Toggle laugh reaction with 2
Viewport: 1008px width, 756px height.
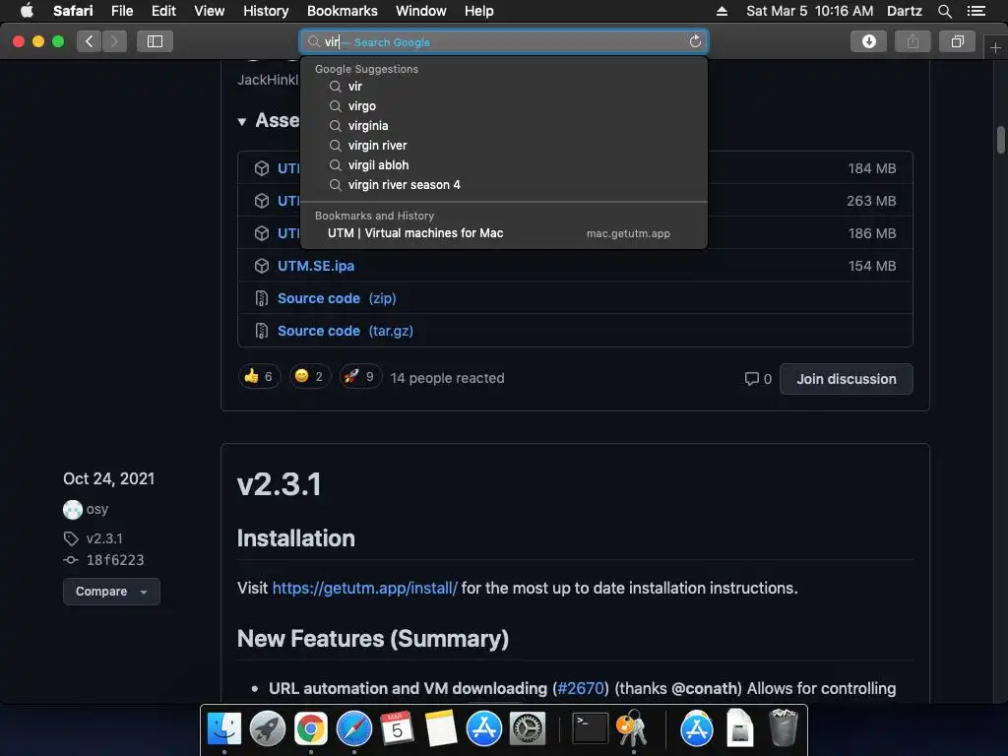(x=310, y=377)
